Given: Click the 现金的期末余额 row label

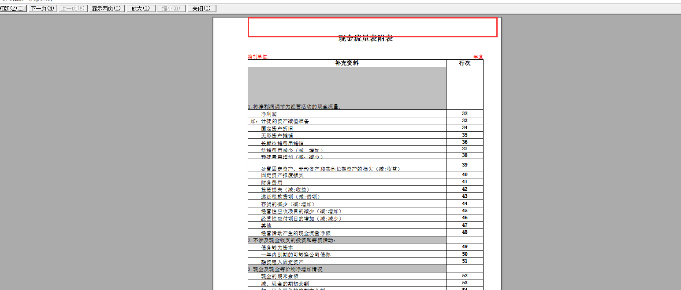Looking at the screenshot, I should [x=279, y=276].
